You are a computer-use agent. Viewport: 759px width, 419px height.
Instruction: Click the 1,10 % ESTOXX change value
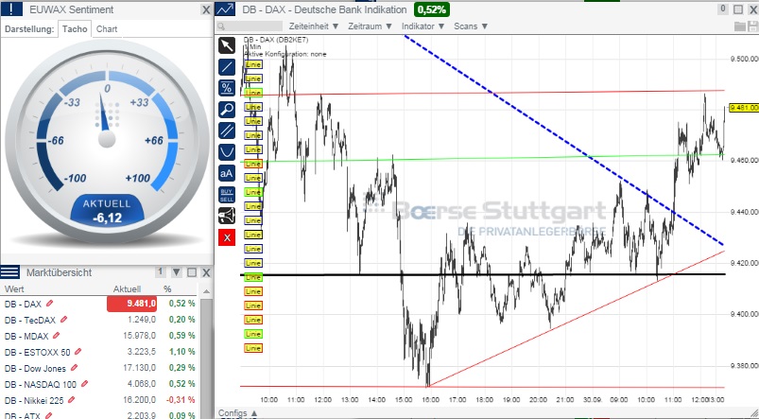182,352
